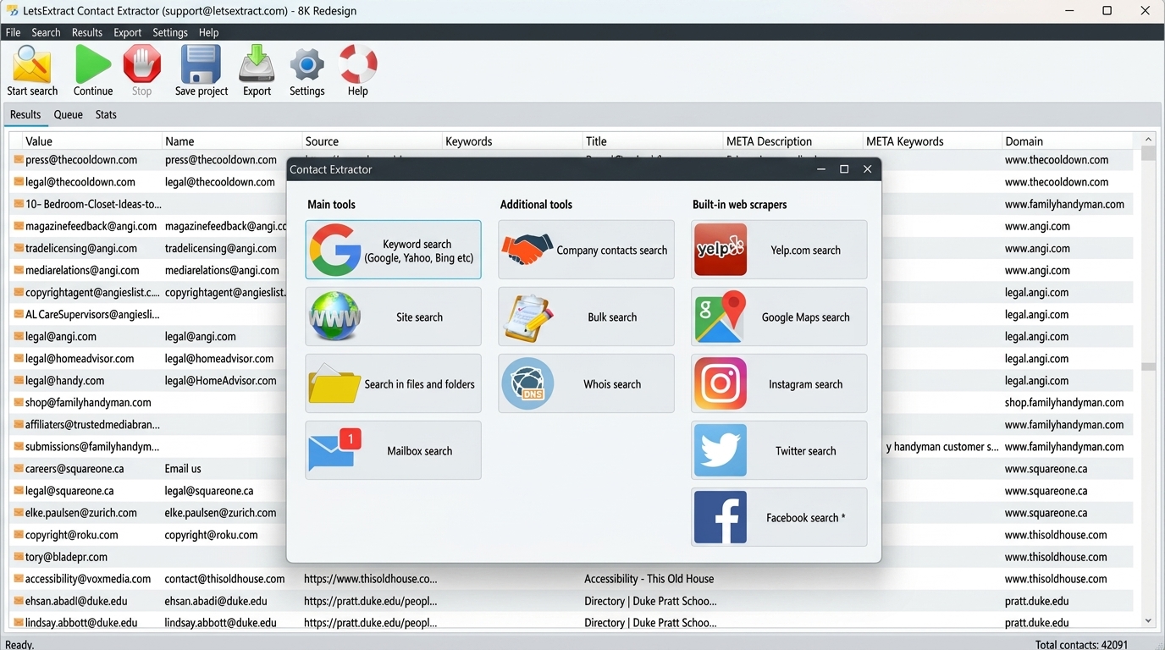Select the elke.paulsen@zurich.com value cell

[x=81, y=512]
